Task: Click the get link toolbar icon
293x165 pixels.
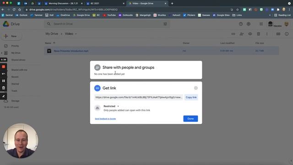Action: point(233,34)
